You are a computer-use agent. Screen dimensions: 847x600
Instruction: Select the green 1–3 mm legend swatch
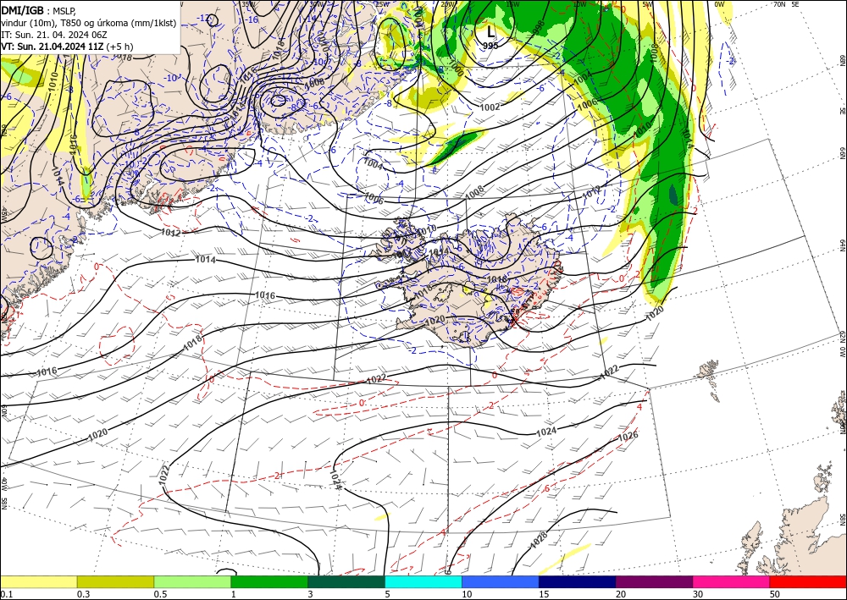click(x=269, y=581)
